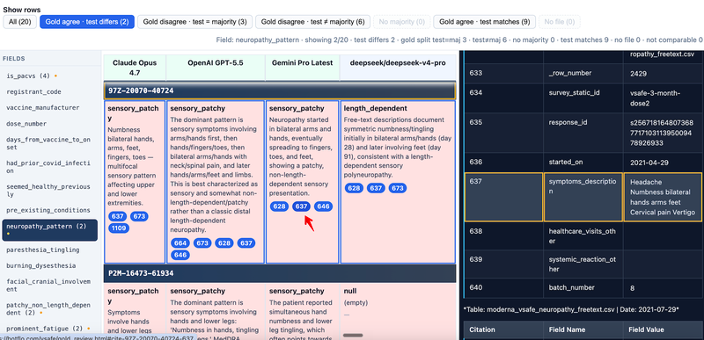Click horizontal scrollbar under deepseek column
Image resolution: width=704 pixels, height=340 pixels.
(x=353, y=335)
